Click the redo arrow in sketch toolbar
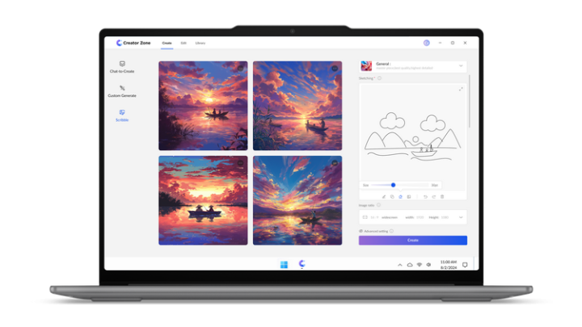The width and height of the screenshot is (582, 327). click(x=434, y=196)
